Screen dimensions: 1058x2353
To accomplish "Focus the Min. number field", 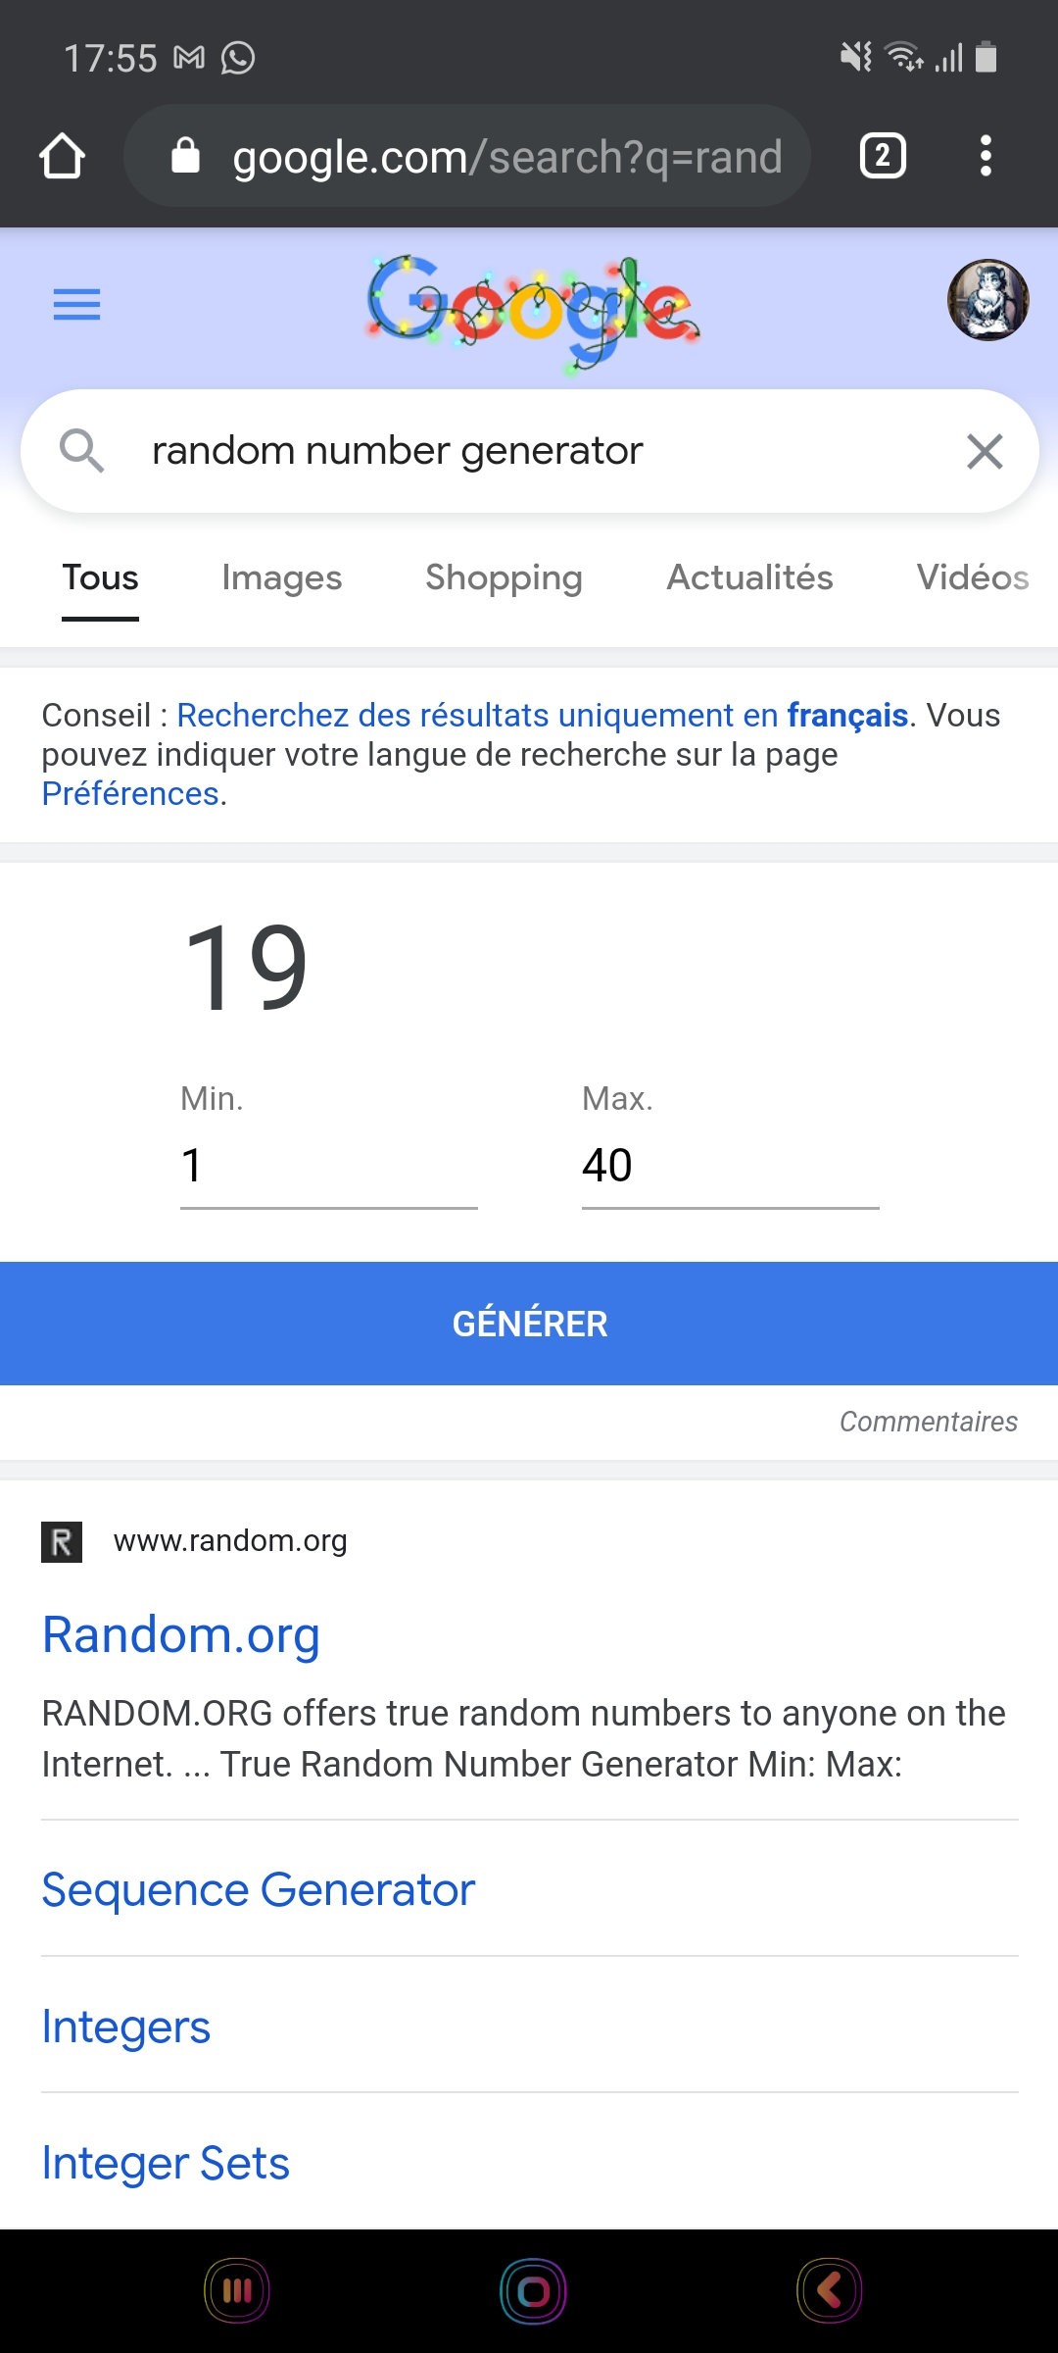I will 328,1167.
